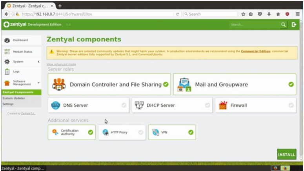The height and width of the screenshot is (171, 304).
Task: Click the browser Search box
Action: click(211, 14)
